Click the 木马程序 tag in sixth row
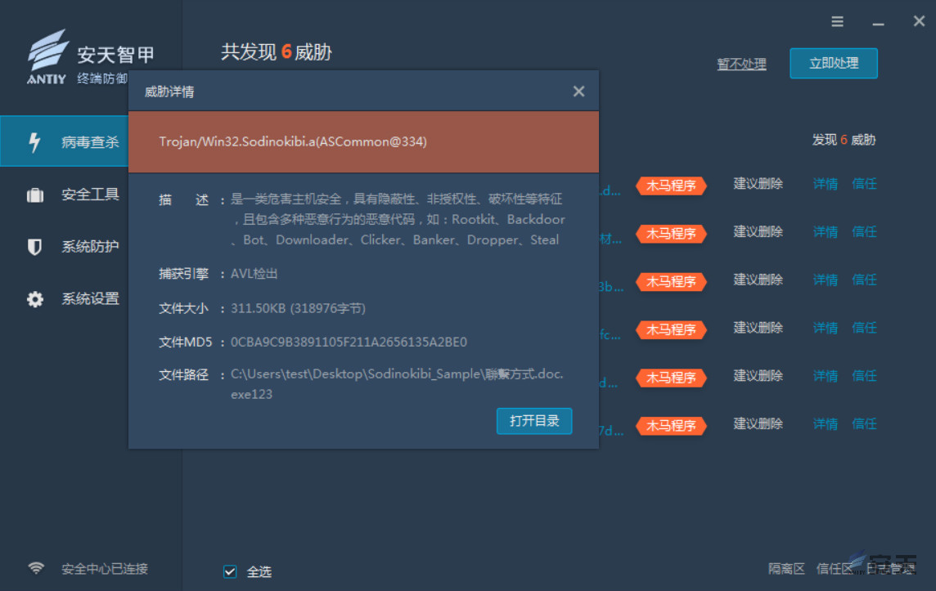 pyautogui.click(x=671, y=426)
